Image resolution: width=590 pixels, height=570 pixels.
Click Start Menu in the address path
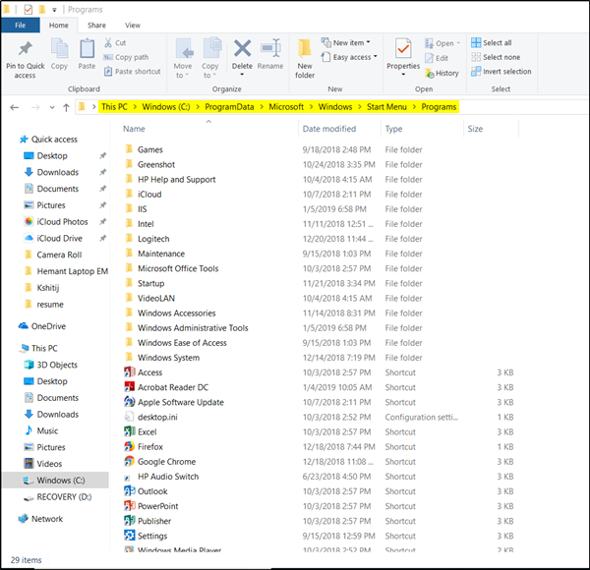coord(386,107)
